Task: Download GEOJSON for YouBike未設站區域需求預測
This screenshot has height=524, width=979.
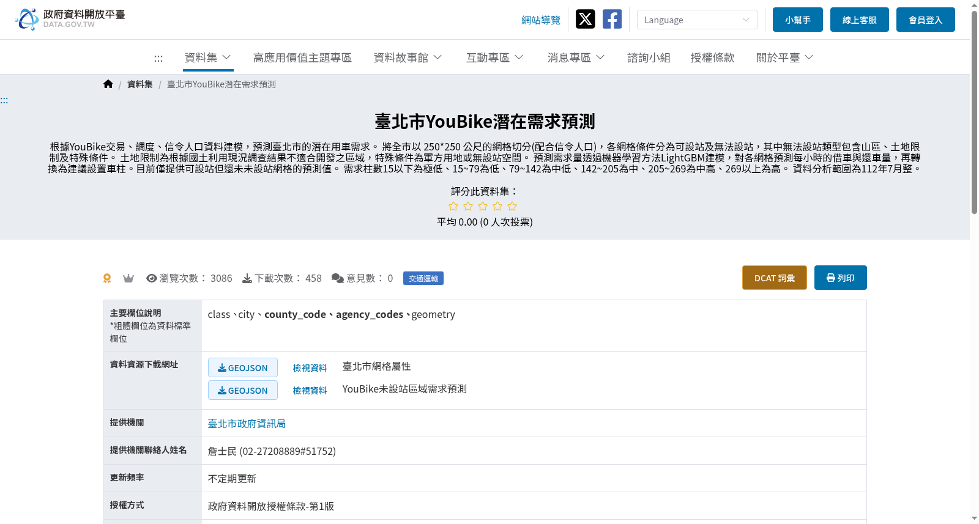Action: tap(243, 390)
